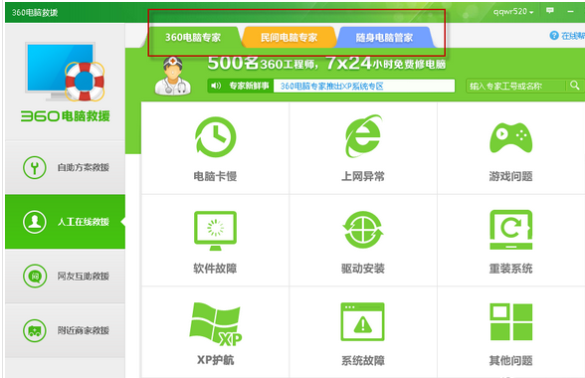
Task: Select 网友互助救援 in the sidebar
Action: click(65, 277)
